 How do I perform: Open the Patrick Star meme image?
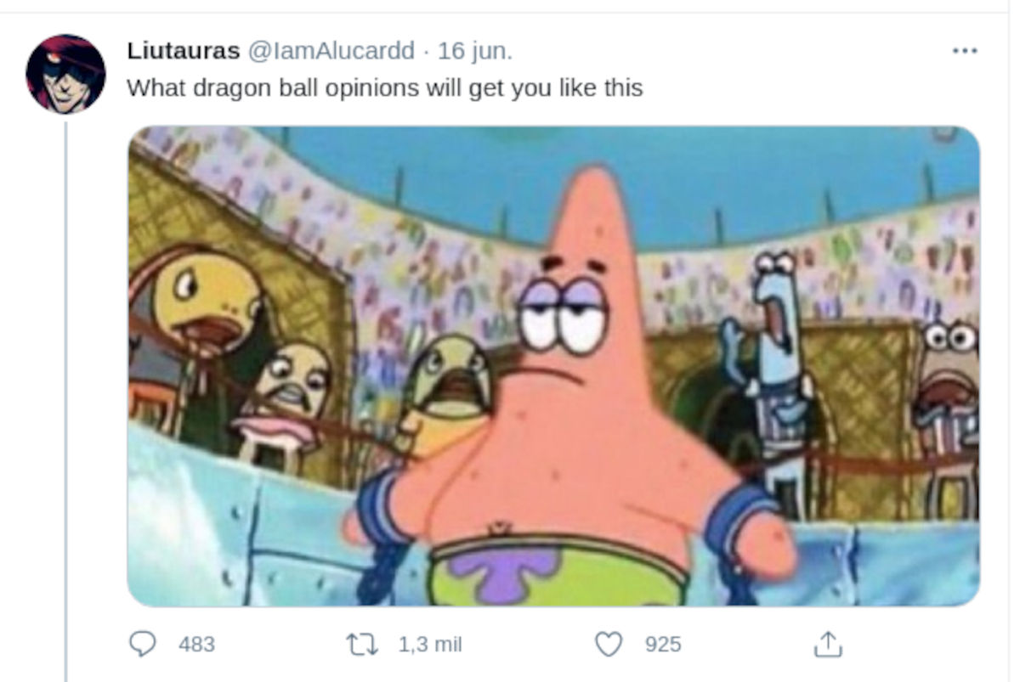[x=553, y=366]
